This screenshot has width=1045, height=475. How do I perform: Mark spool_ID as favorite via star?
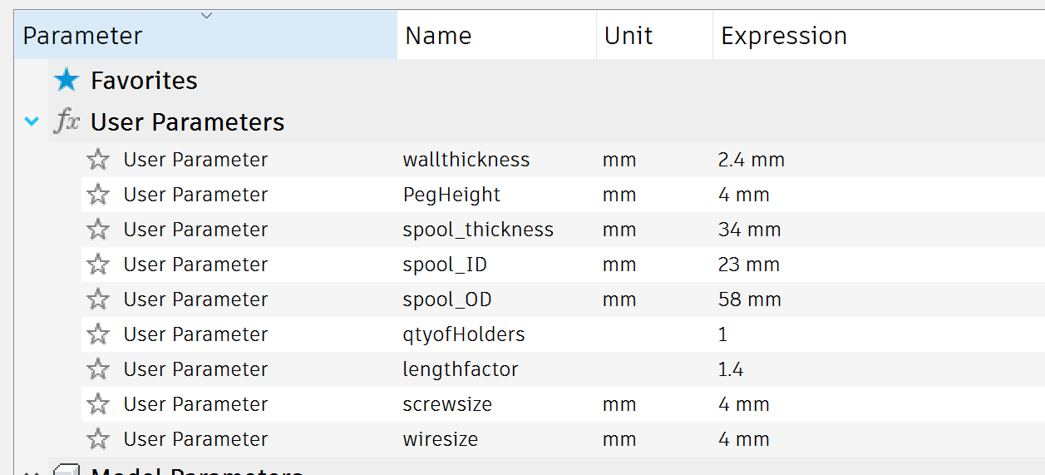coord(98,265)
